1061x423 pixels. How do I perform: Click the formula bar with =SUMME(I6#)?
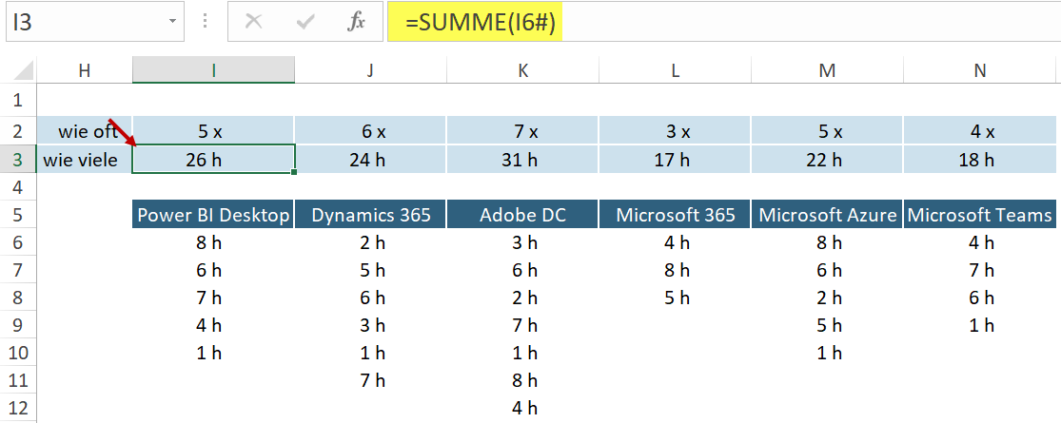click(723, 22)
